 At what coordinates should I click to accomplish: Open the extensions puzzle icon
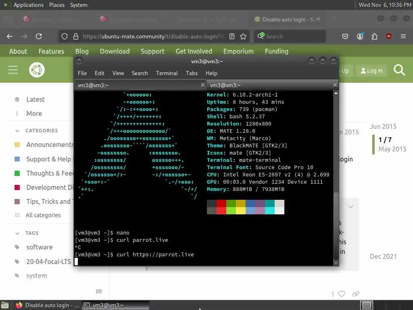(x=374, y=36)
